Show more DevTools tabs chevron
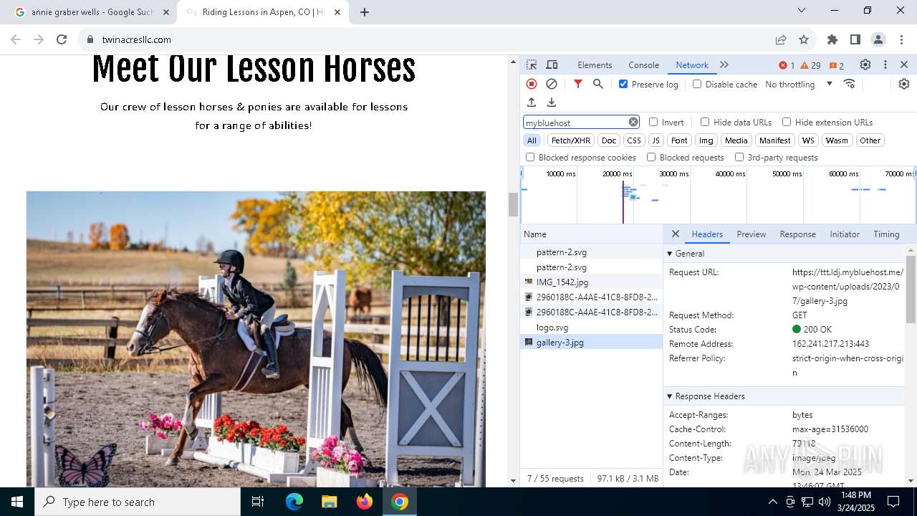This screenshot has width=917, height=516. (724, 64)
